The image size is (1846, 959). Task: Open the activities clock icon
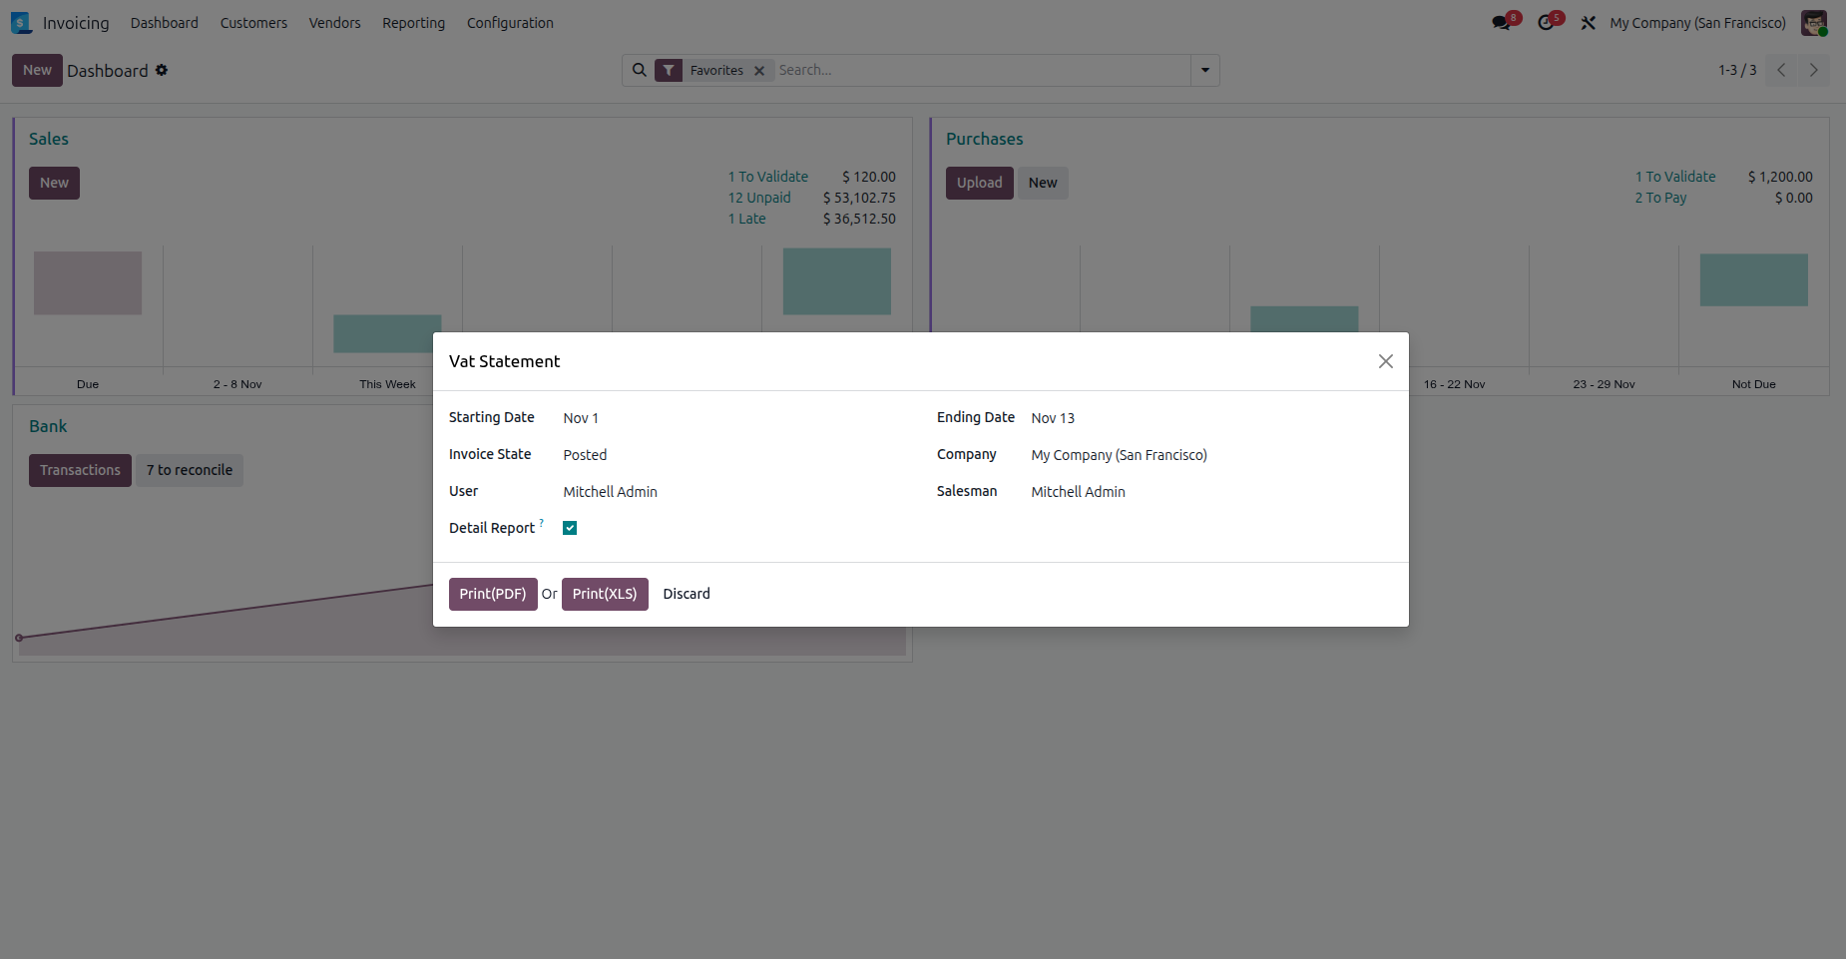click(x=1548, y=22)
